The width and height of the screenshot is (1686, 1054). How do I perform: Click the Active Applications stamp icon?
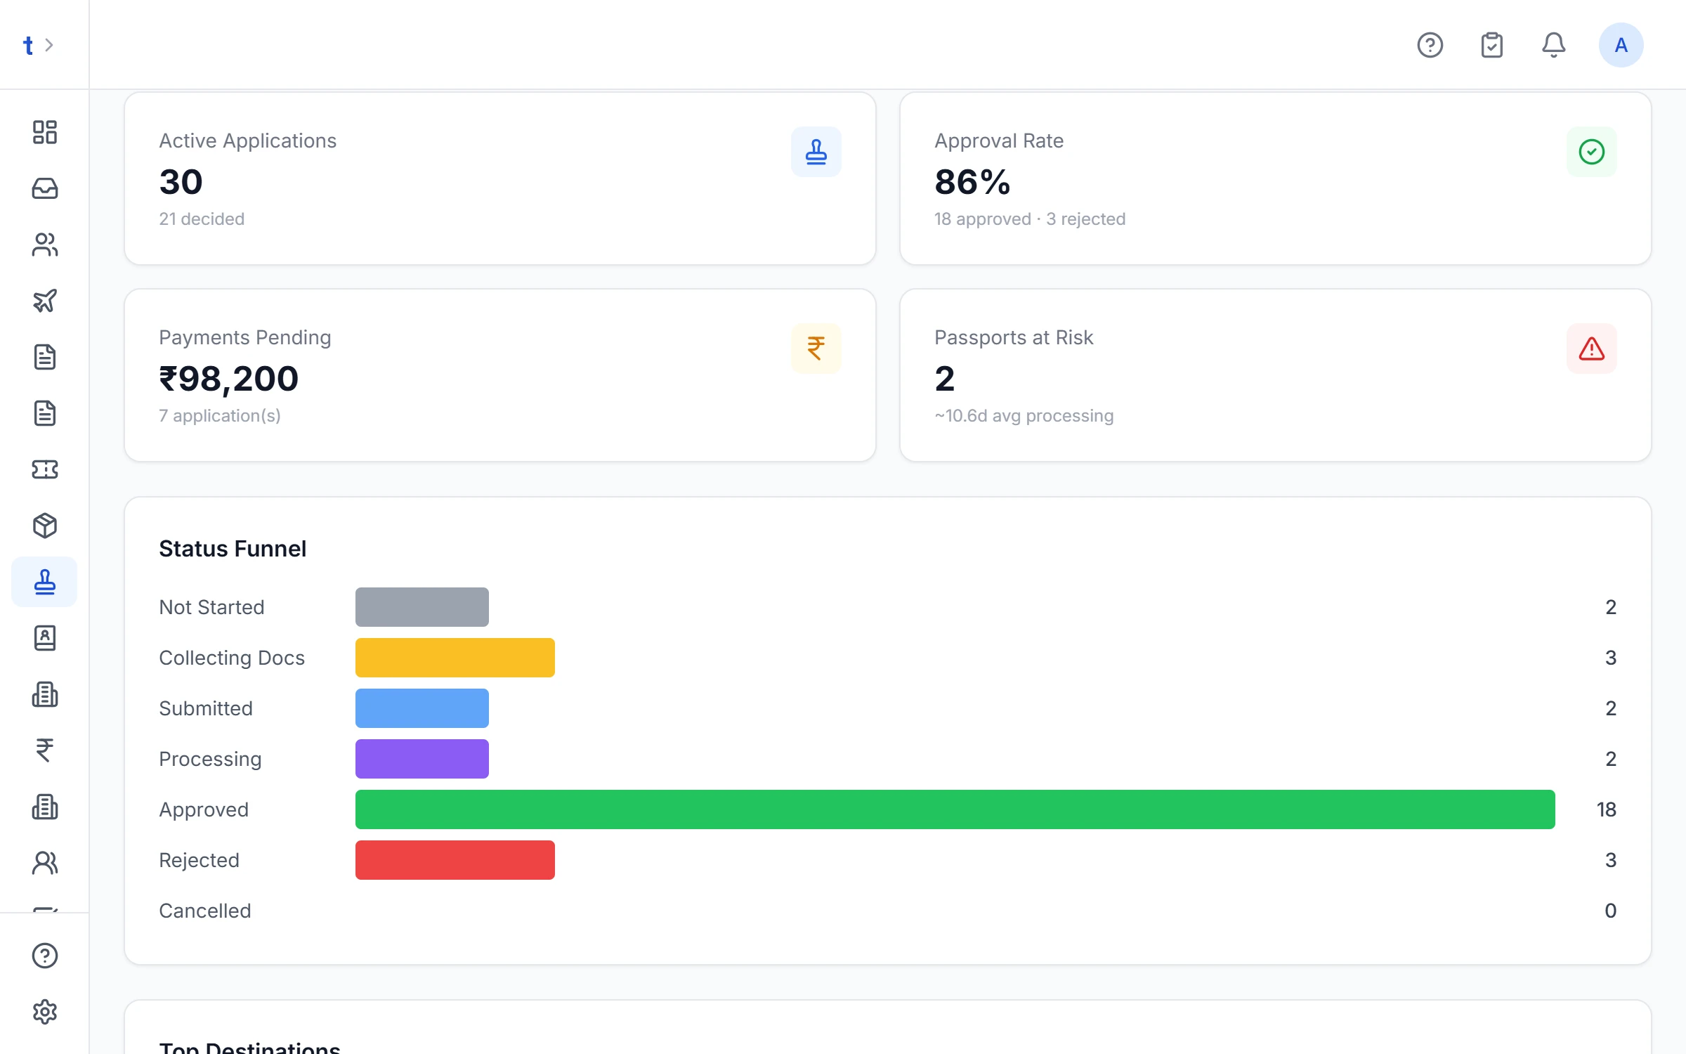point(816,152)
